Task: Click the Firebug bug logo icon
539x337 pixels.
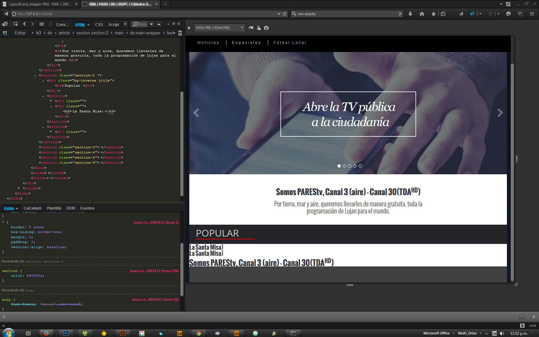Action: coord(5,24)
